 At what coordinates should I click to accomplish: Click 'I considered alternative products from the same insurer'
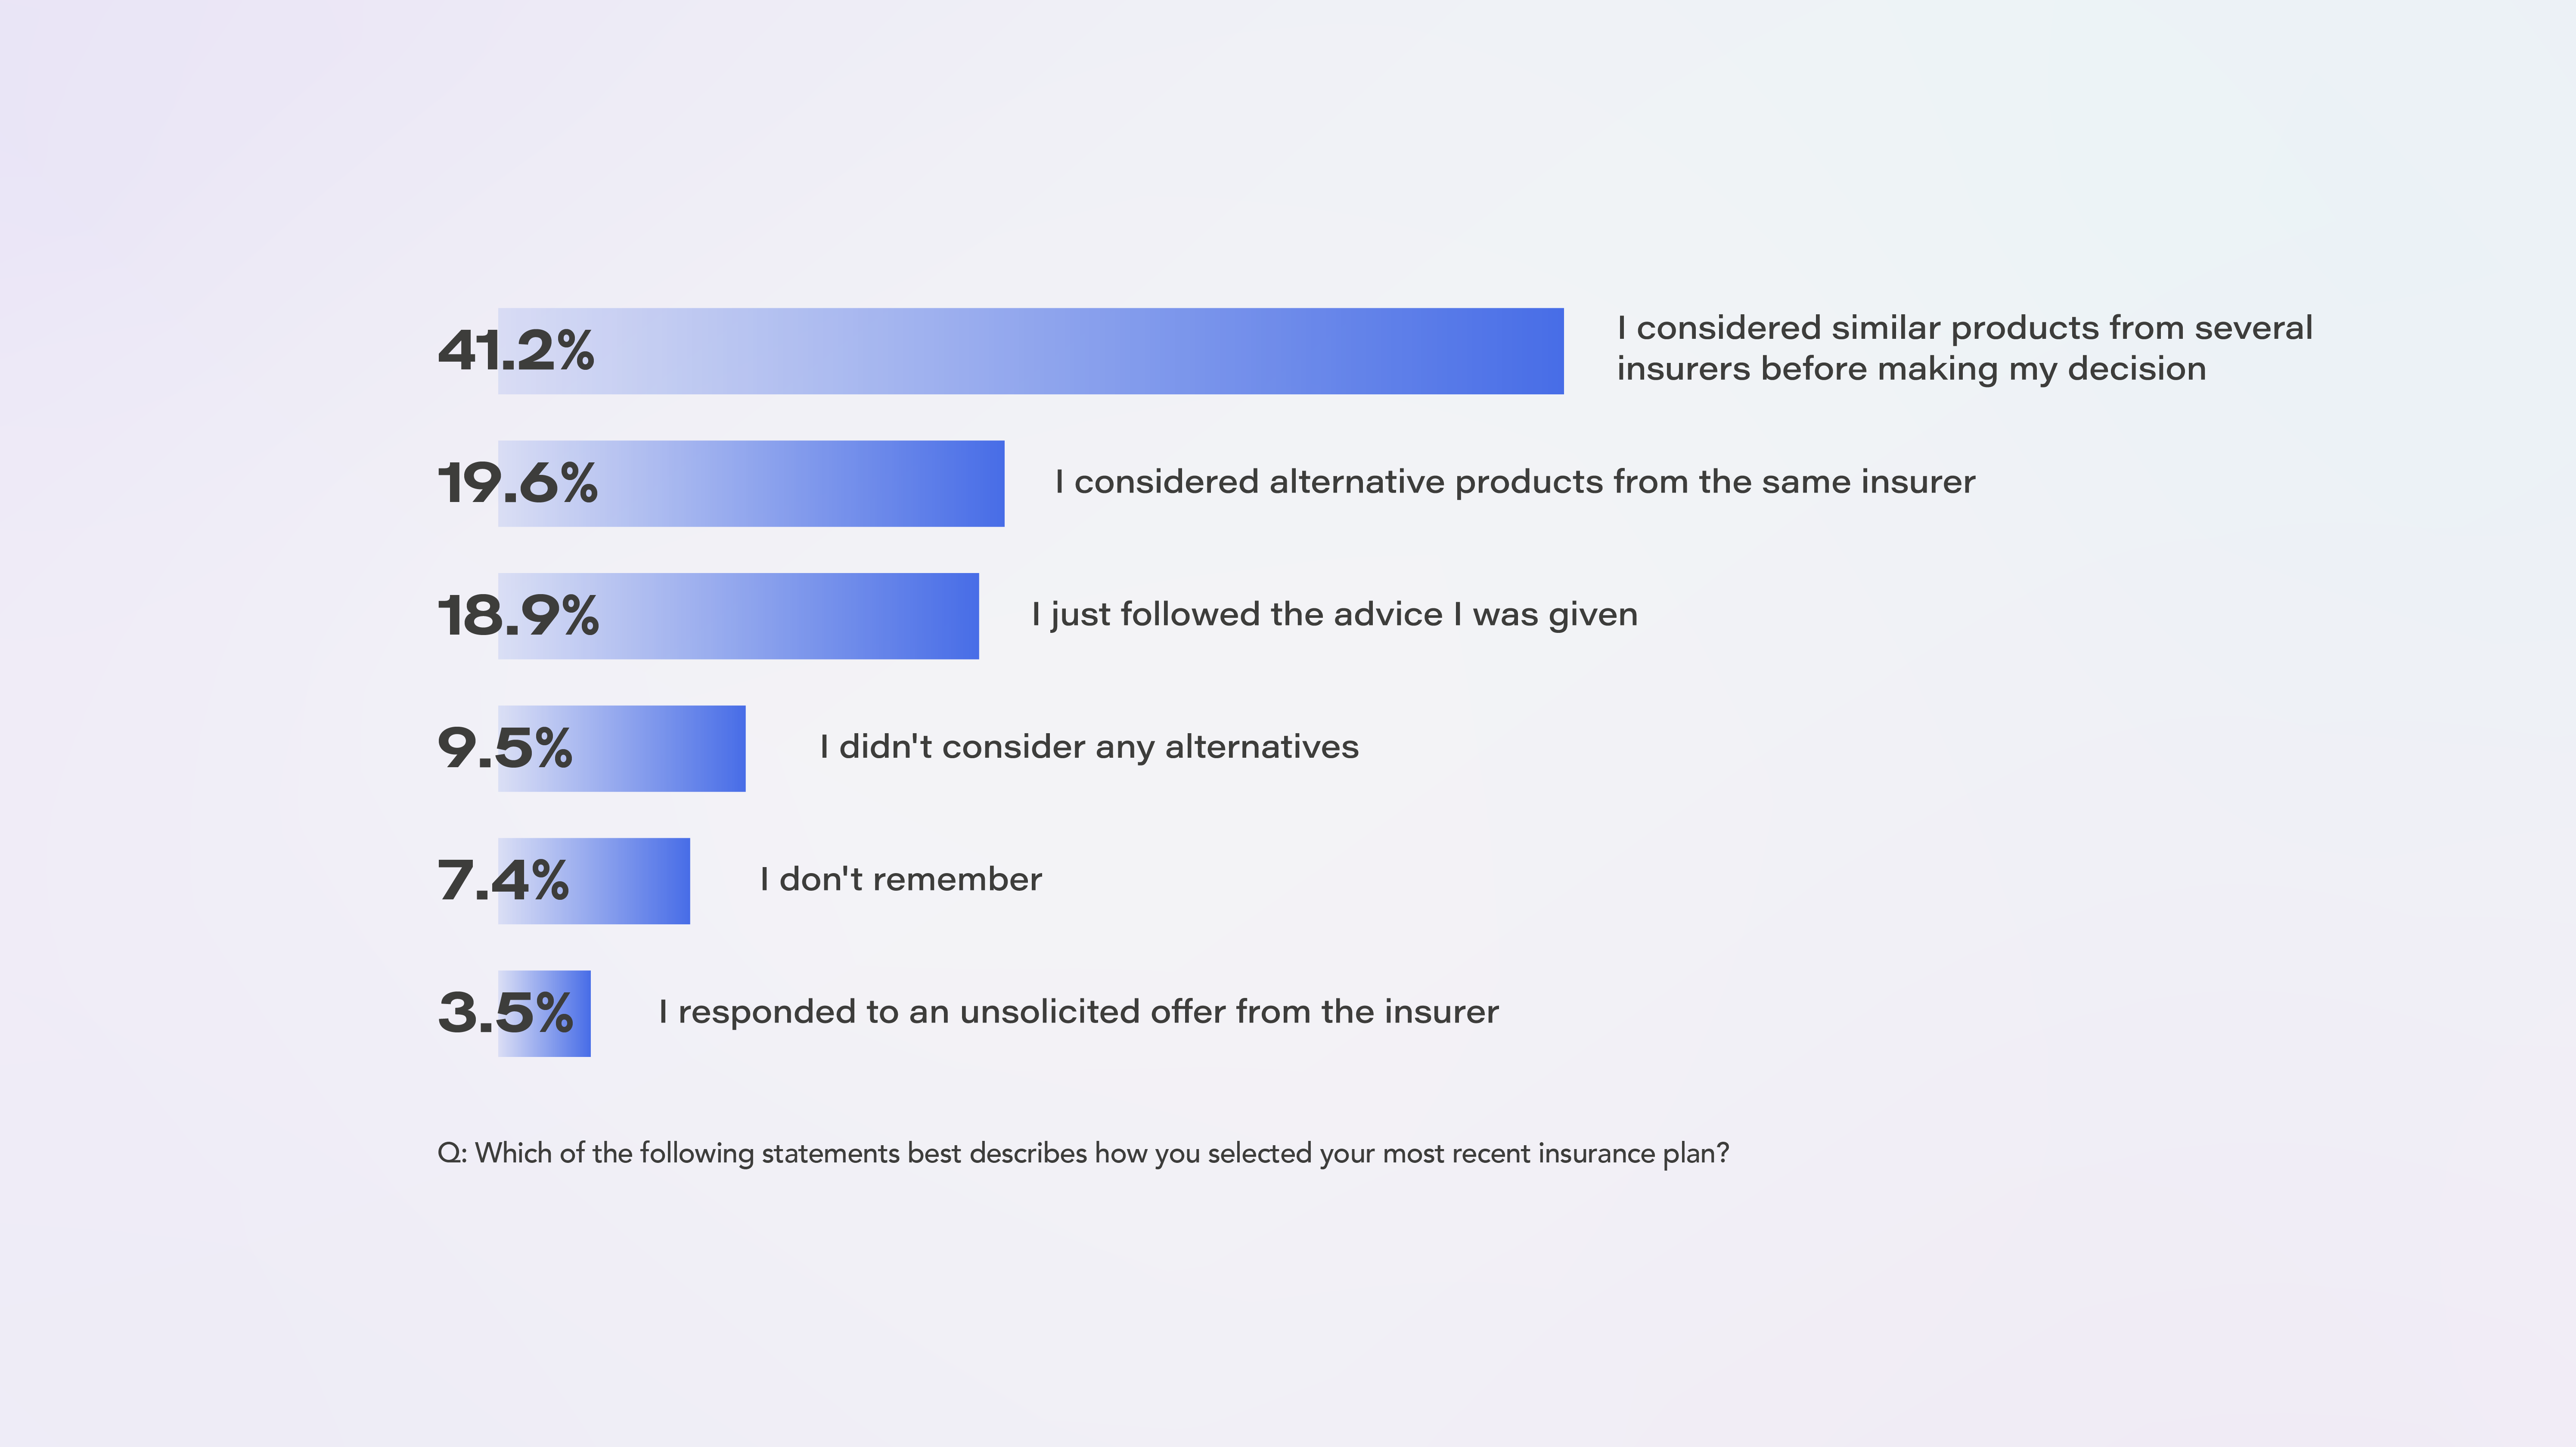(1515, 482)
